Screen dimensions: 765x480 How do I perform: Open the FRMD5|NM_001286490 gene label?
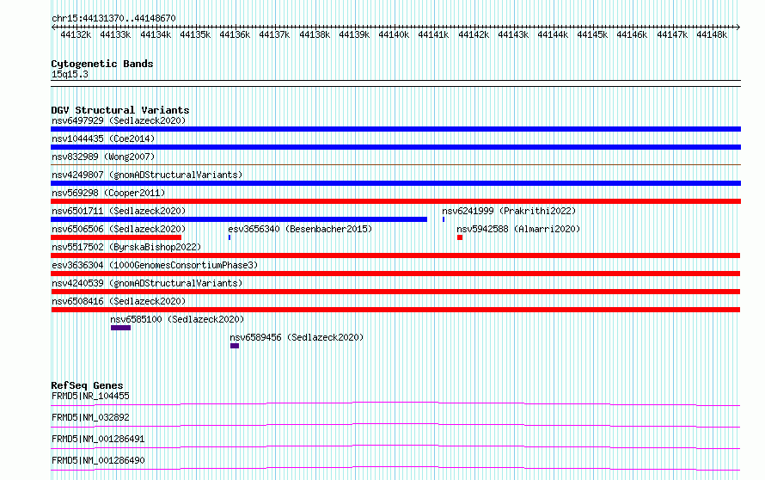[98, 460]
